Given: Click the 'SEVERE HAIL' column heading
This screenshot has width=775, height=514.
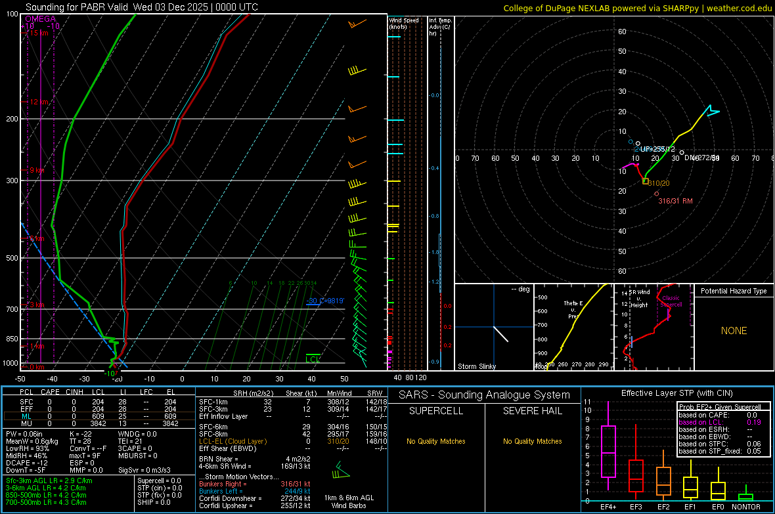Looking at the screenshot, I should pos(532,411).
